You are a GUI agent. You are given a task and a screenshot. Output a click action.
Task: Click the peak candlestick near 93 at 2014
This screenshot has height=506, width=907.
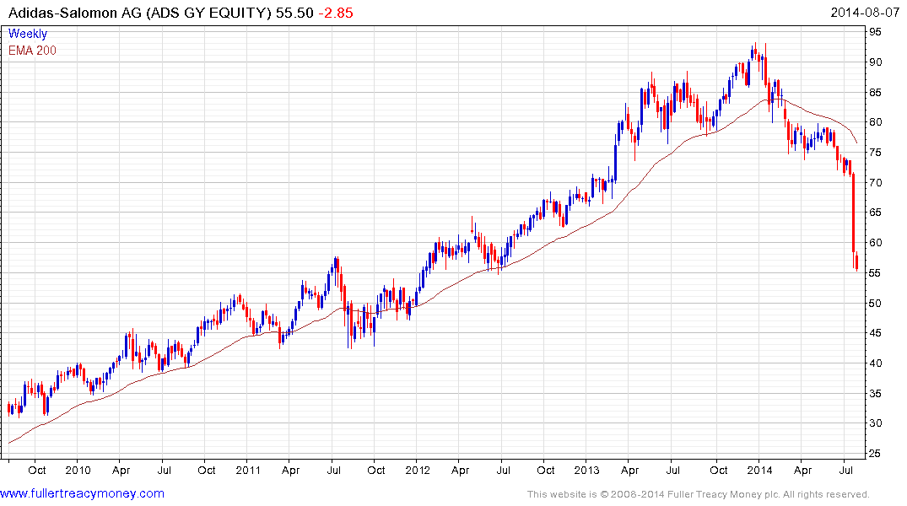pyautogui.click(x=753, y=52)
